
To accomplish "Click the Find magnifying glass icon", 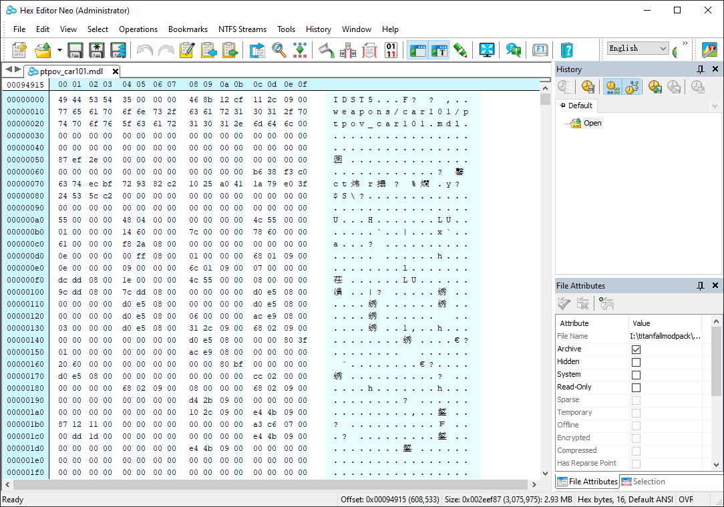I will (279, 50).
